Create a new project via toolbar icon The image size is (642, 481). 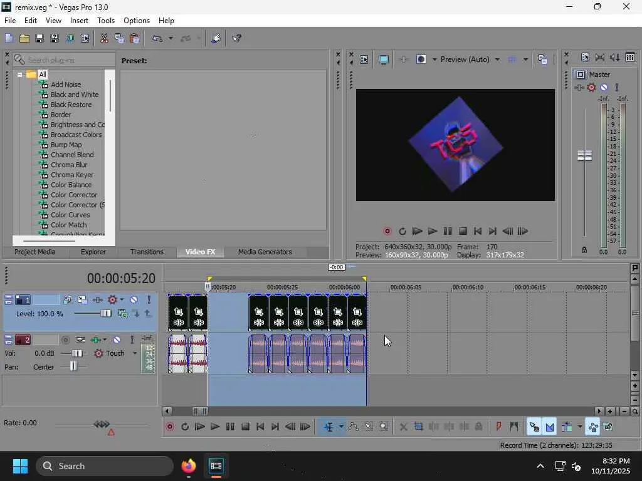9,38
